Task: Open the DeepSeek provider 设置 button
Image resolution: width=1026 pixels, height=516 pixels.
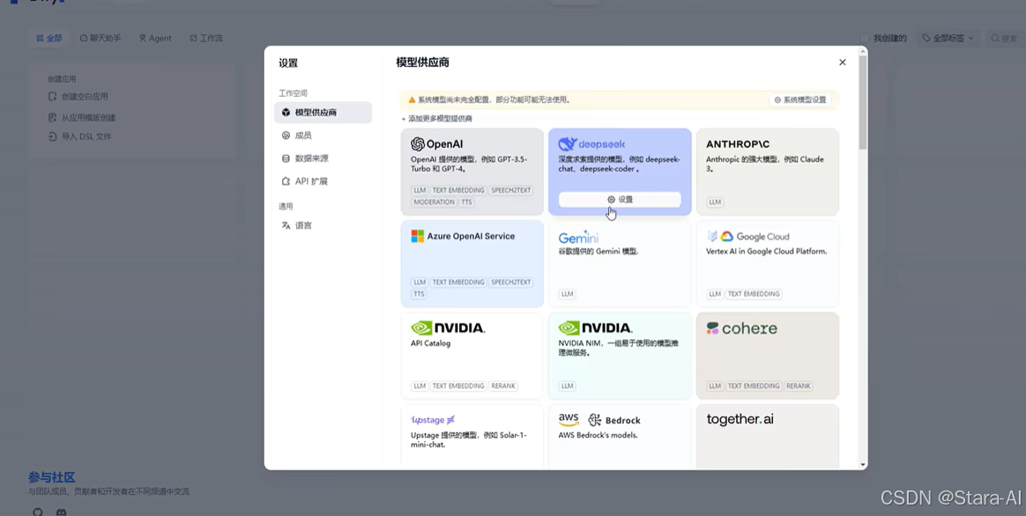Action: [620, 200]
